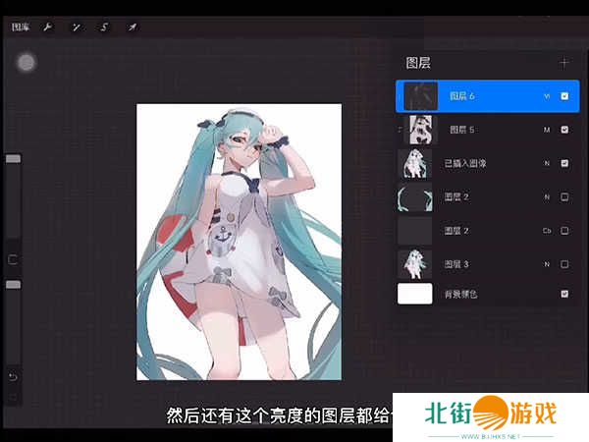Open the Cb blend mode on 图层 2

pyautogui.click(x=547, y=231)
